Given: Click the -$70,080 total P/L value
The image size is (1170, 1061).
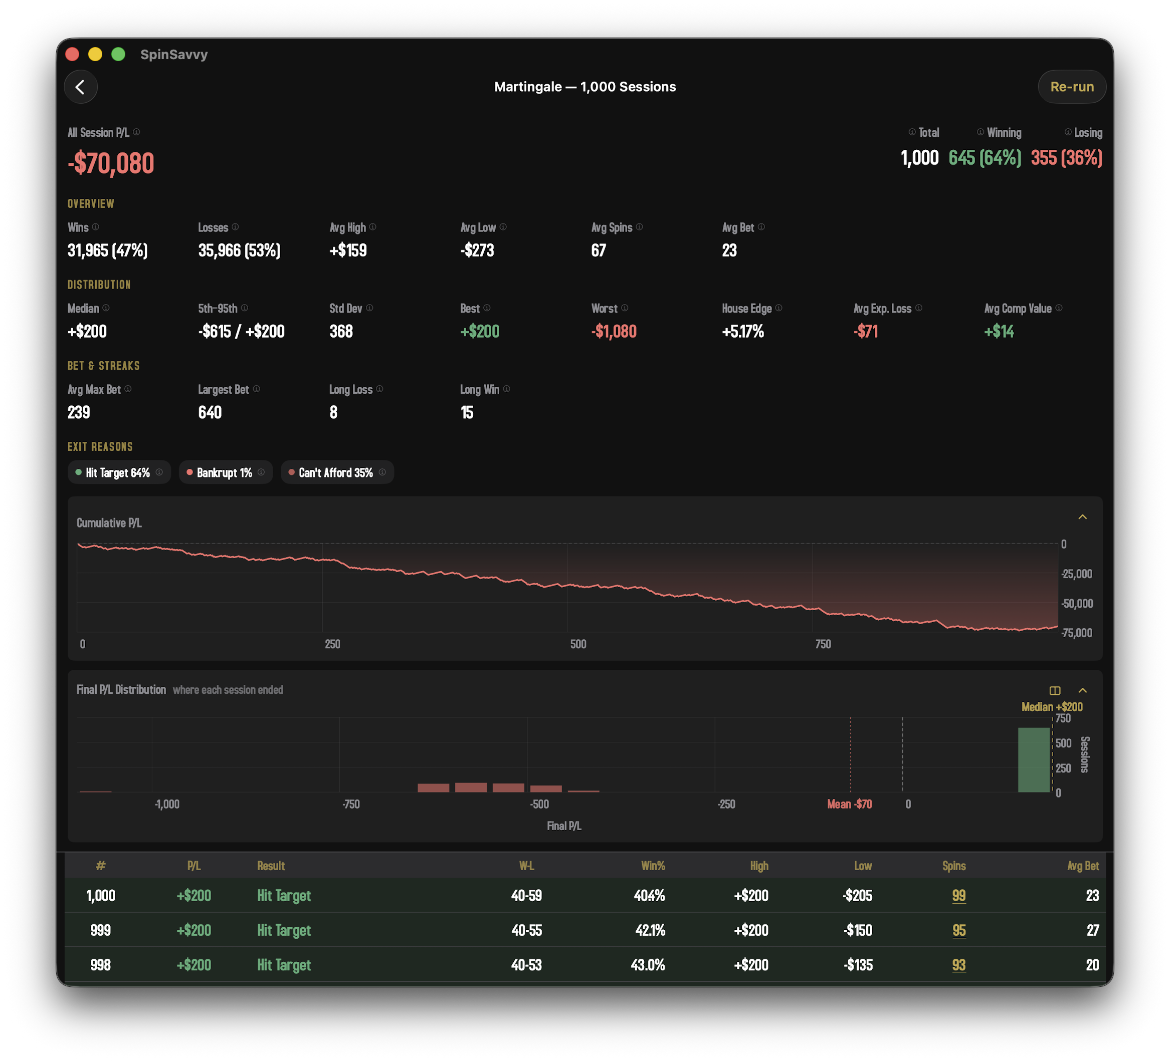Looking at the screenshot, I should point(111,163).
